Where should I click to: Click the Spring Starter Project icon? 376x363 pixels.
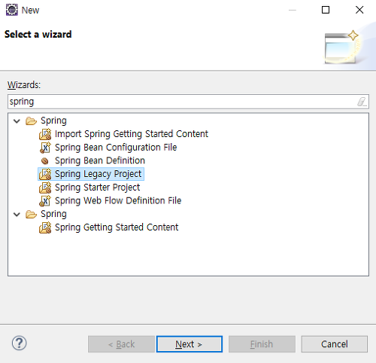pos(45,188)
